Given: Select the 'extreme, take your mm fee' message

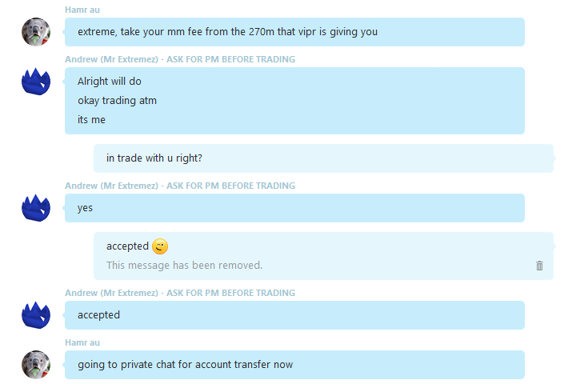Looking at the screenshot, I should click(x=294, y=32).
